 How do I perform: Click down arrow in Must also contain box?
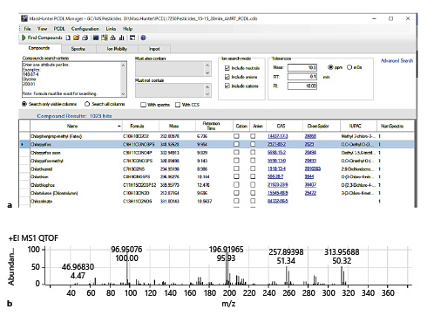point(207,73)
